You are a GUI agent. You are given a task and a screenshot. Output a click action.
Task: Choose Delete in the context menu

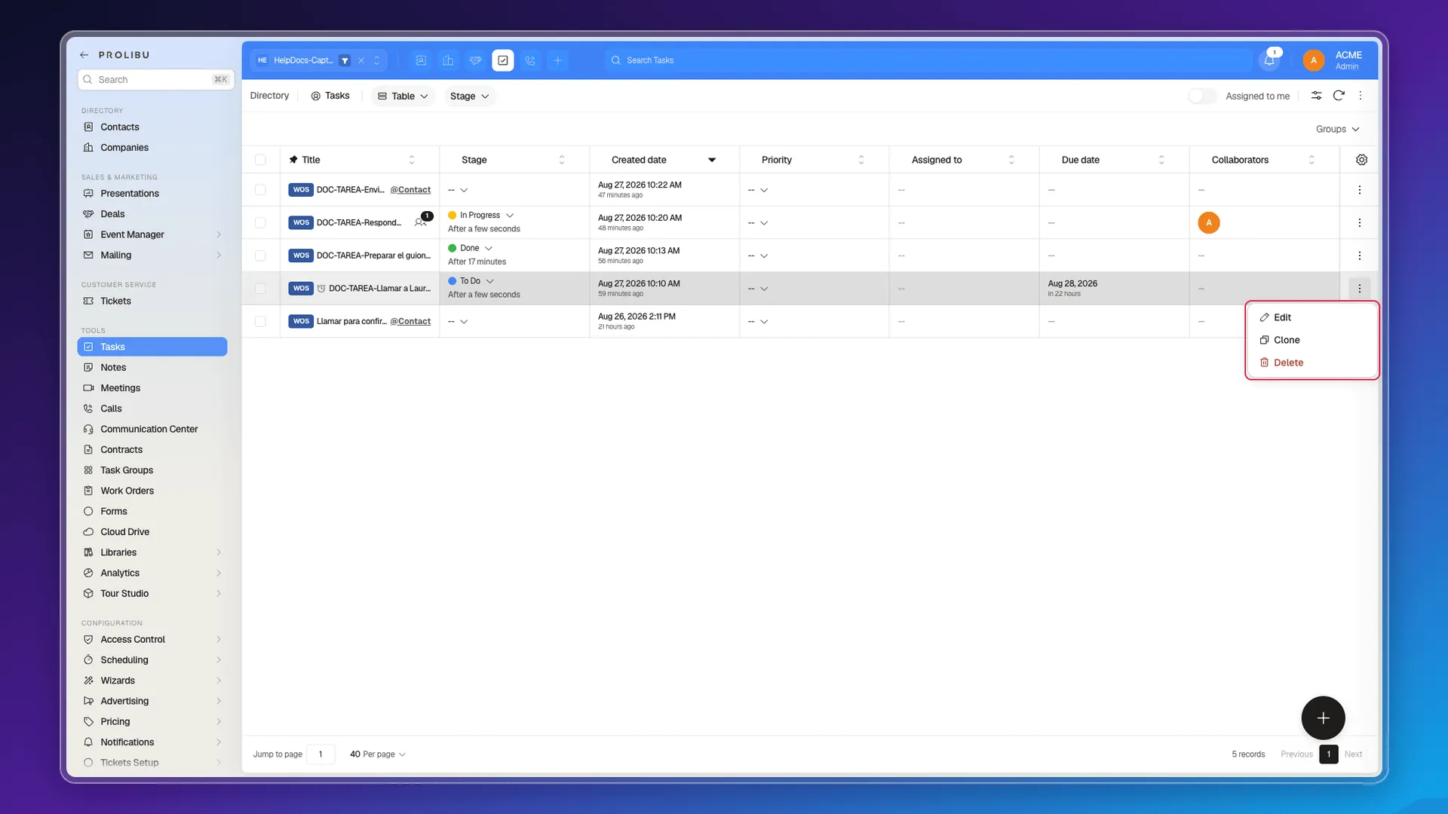(x=1312, y=363)
